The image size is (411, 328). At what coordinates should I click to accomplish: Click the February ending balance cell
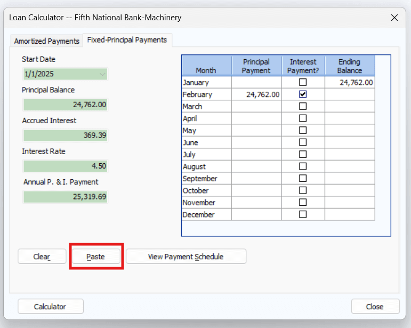[x=350, y=94]
